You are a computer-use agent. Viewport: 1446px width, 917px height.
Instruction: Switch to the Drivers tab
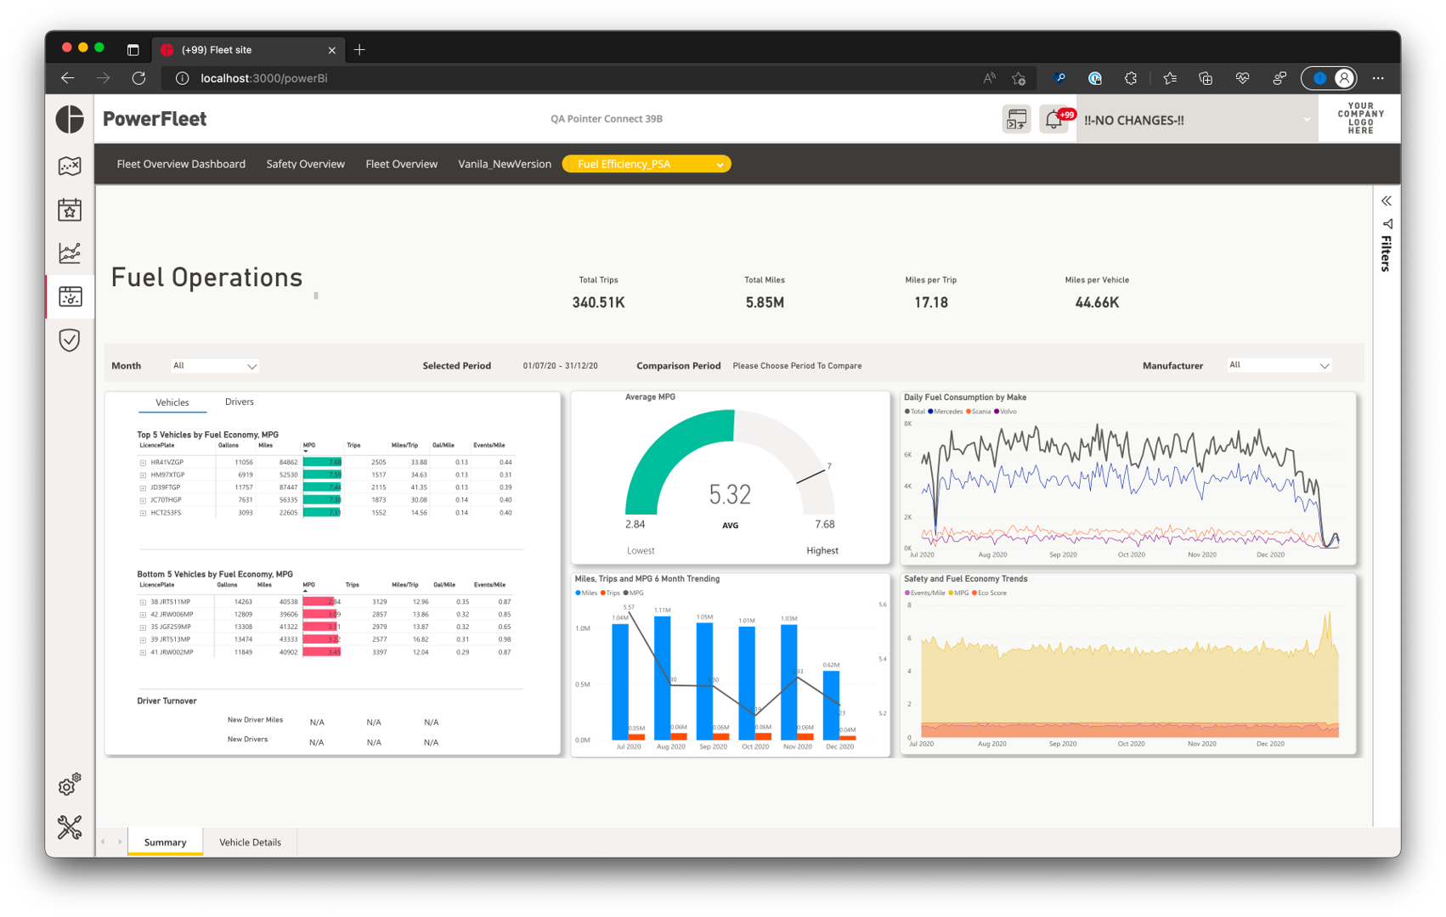(x=239, y=402)
